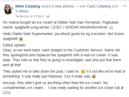Open the "Yesterday at 4:29pm" timestamp link
Image resolution: width=129 pixels, height=97 pixels.
click(30, 16)
